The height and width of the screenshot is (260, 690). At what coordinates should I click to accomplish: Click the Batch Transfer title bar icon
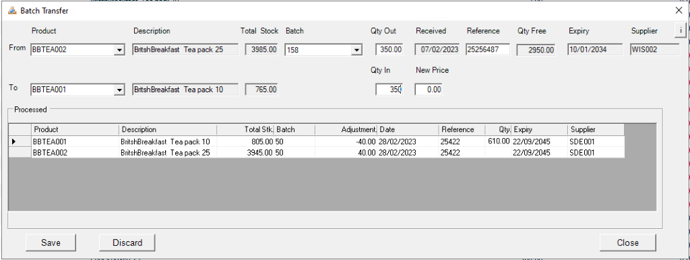coord(12,11)
